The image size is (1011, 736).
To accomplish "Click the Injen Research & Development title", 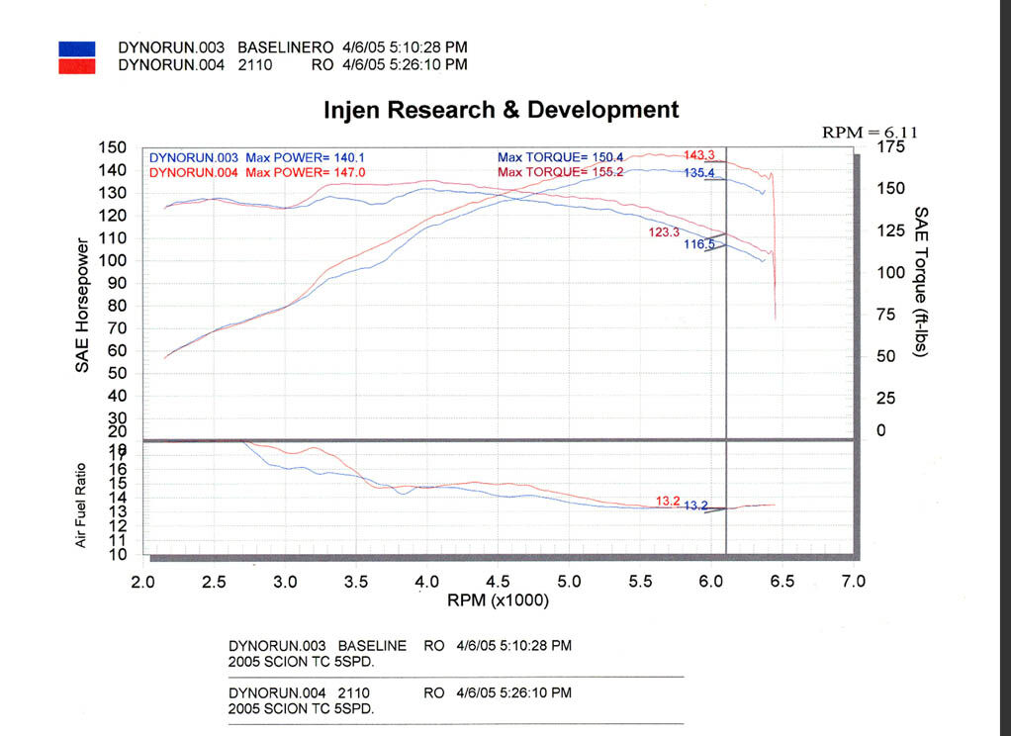I will [x=501, y=110].
